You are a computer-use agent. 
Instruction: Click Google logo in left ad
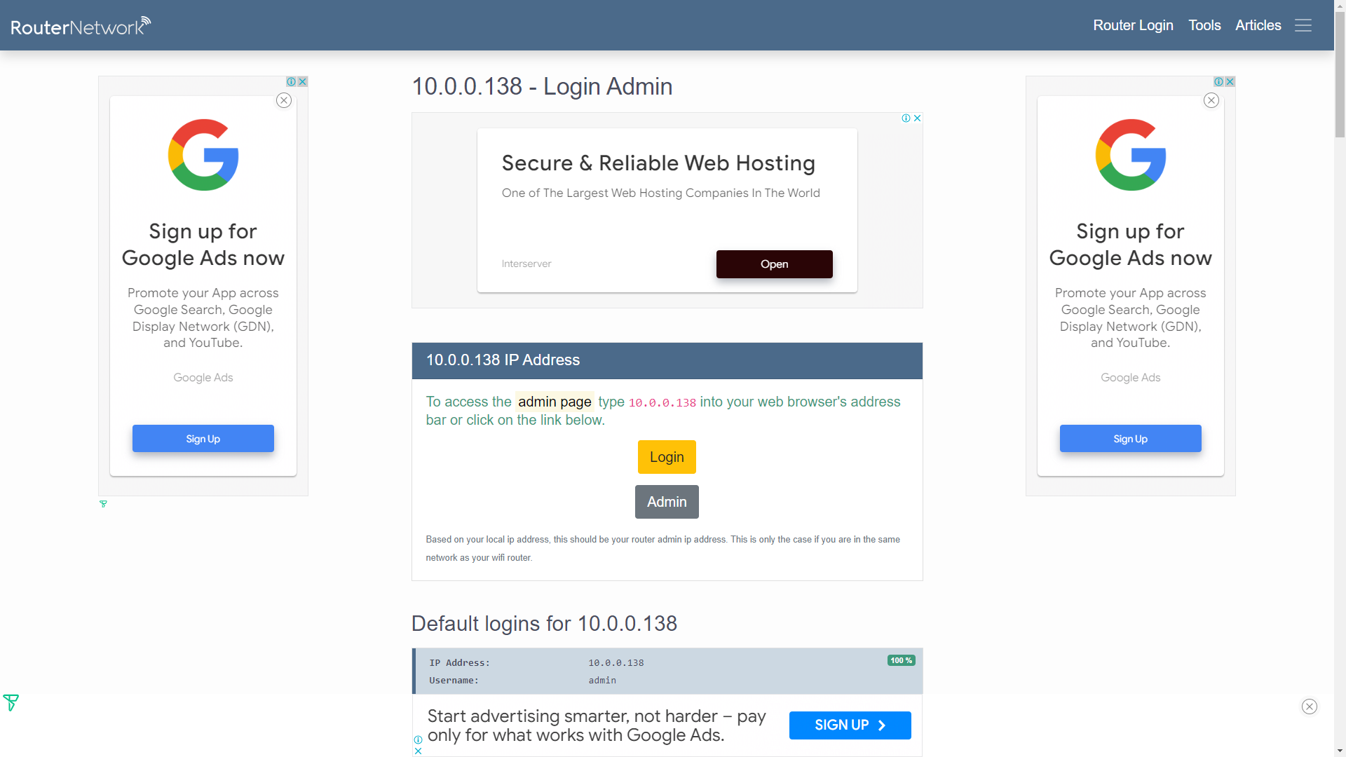[x=203, y=155]
